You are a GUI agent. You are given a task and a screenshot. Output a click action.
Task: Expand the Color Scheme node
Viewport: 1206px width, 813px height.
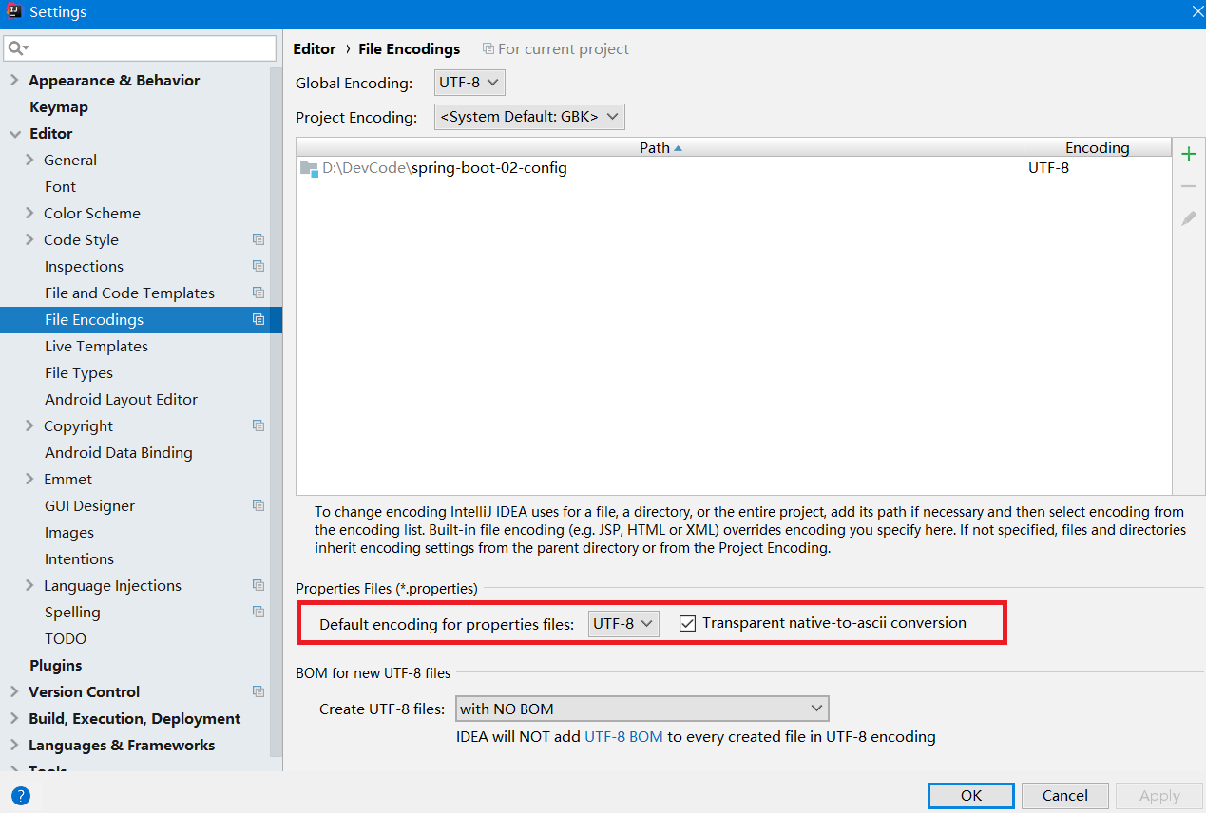pyautogui.click(x=30, y=214)
